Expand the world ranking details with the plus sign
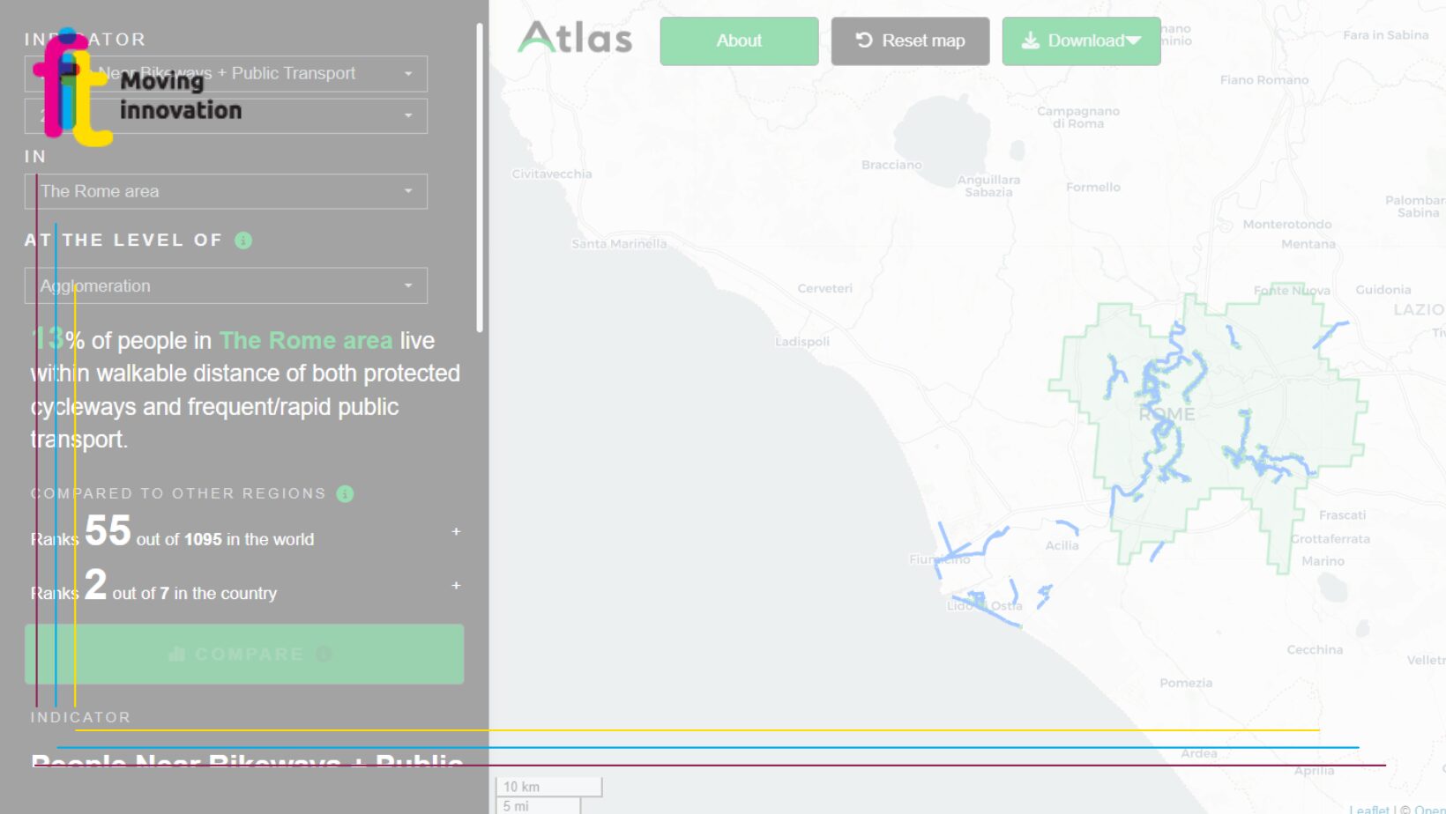1446x814 pixels. coord(456,532)
